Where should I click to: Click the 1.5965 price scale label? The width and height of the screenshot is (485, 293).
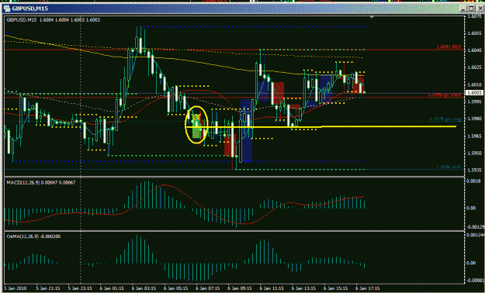click(x=474, y=136)
